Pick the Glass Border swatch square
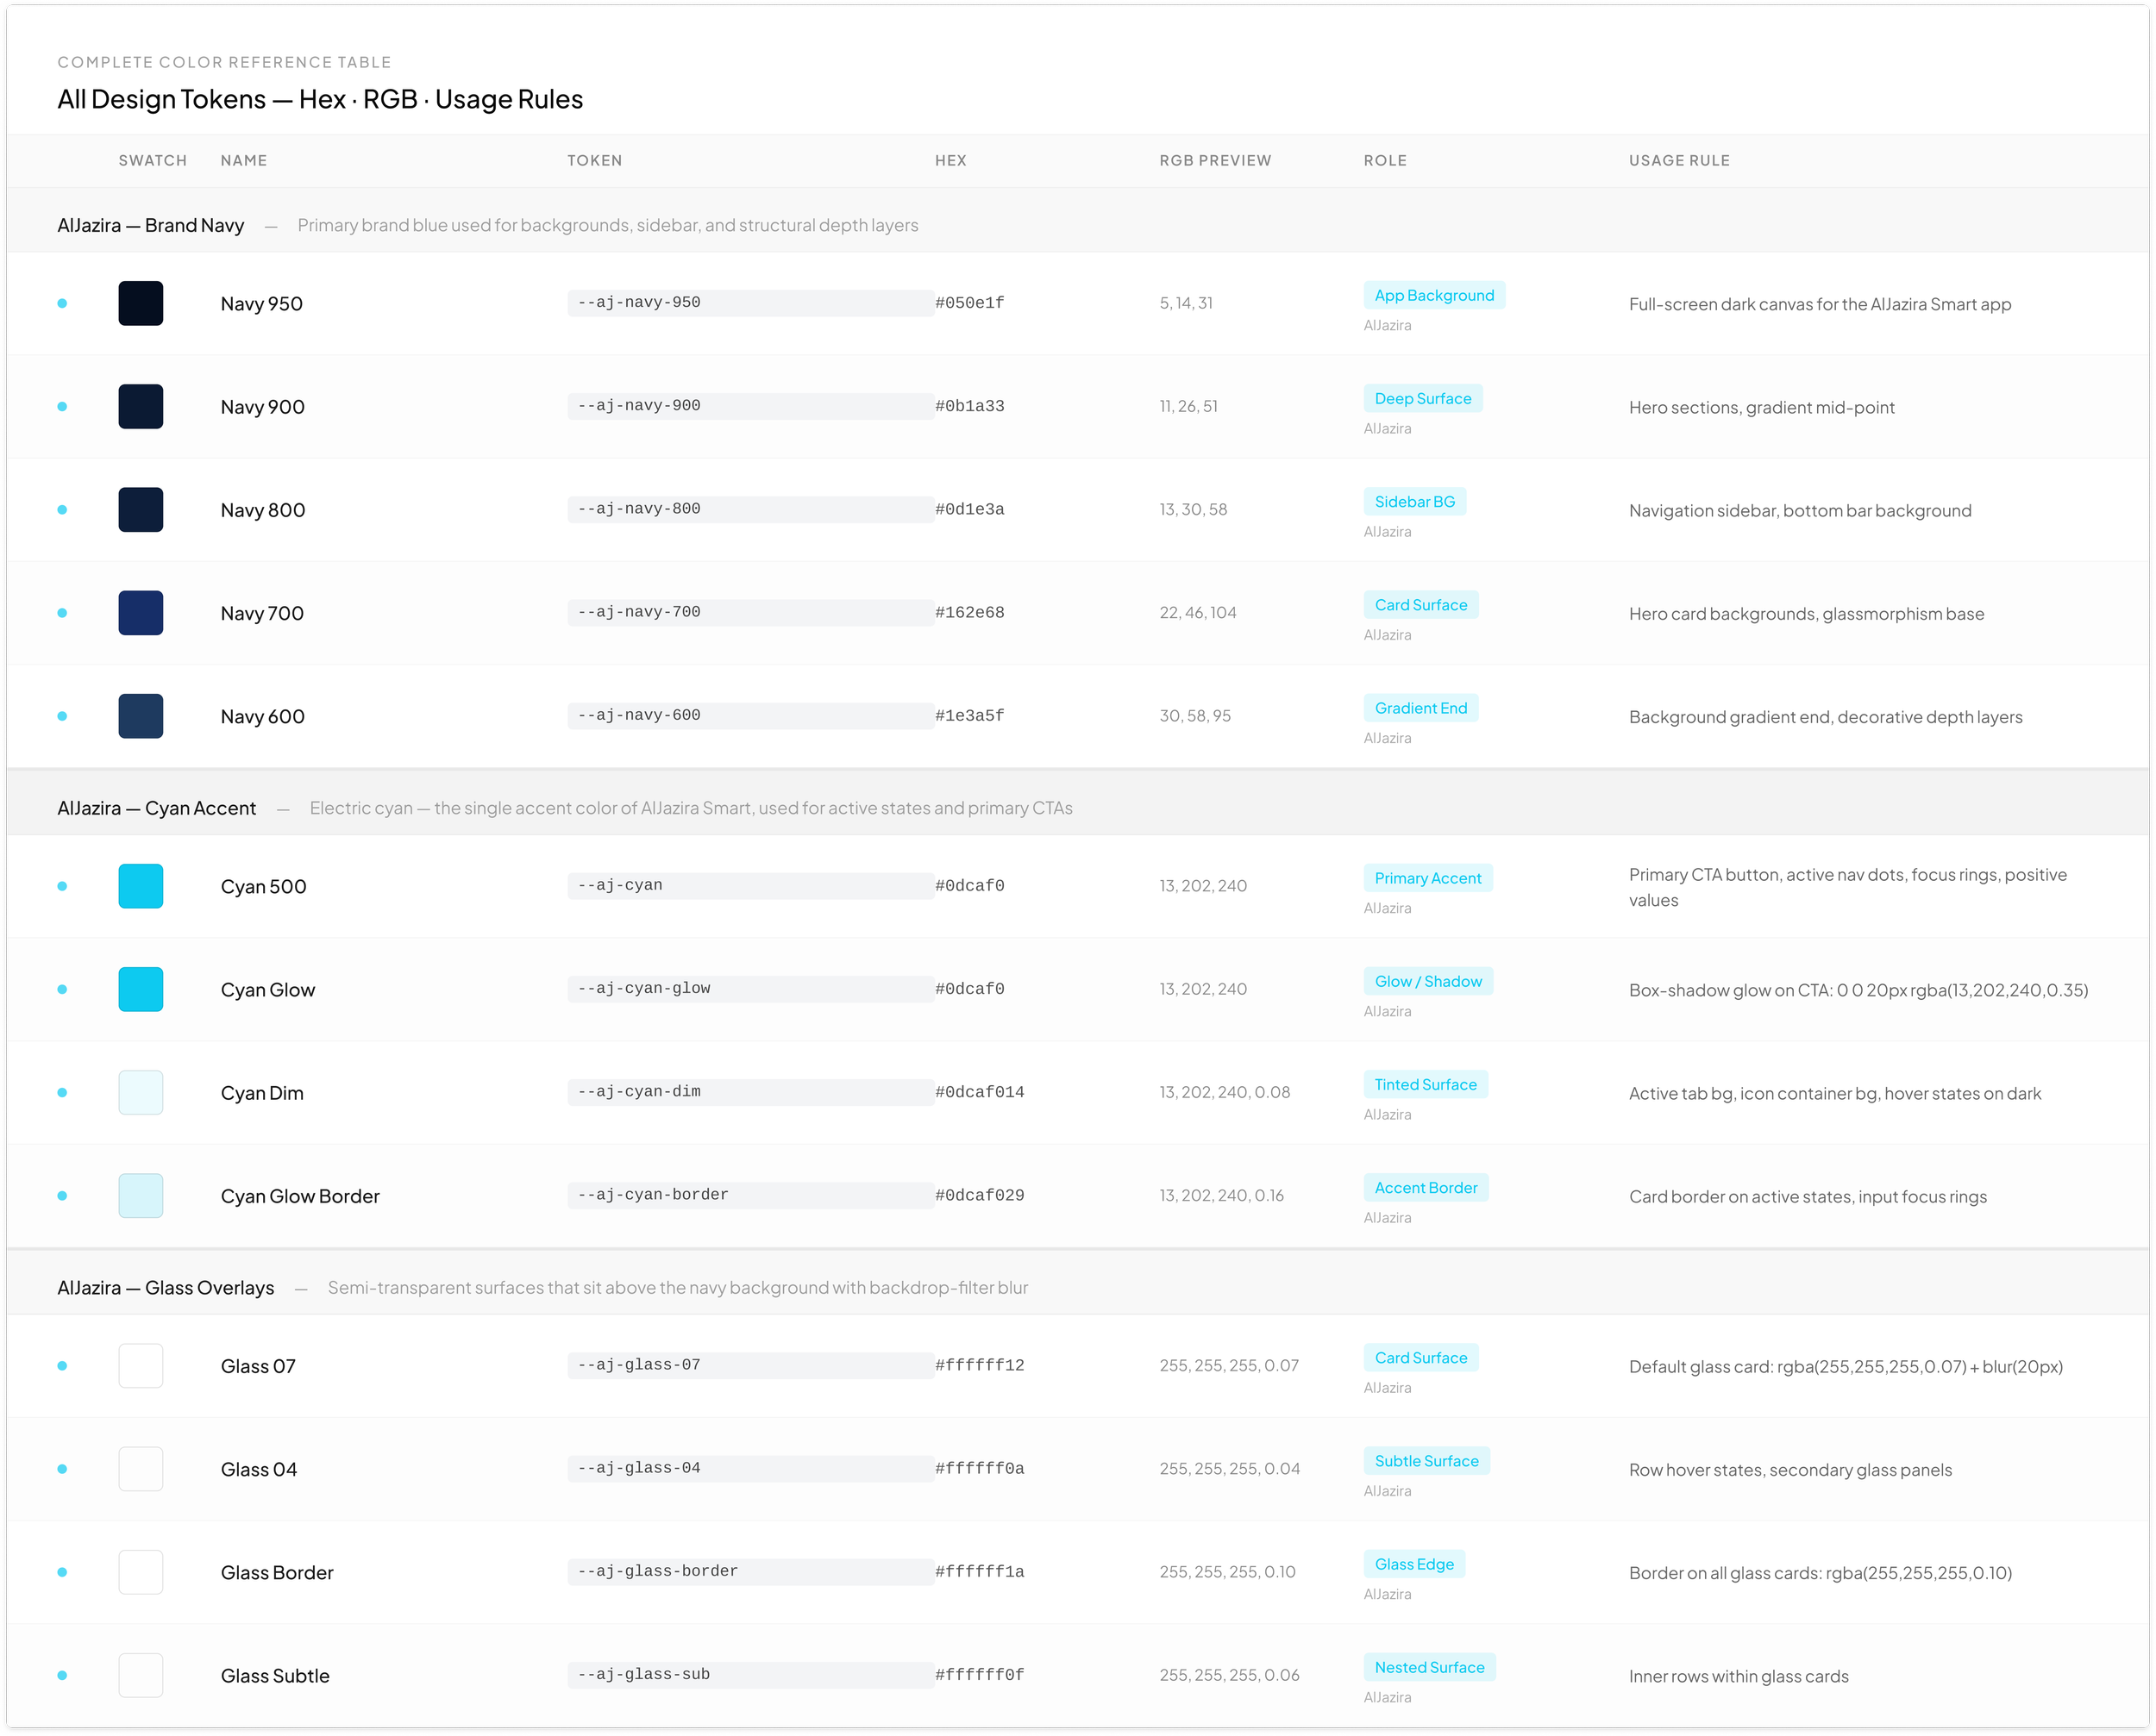This screenshot has width=2156, height=1736. (x=141, y=1572)
